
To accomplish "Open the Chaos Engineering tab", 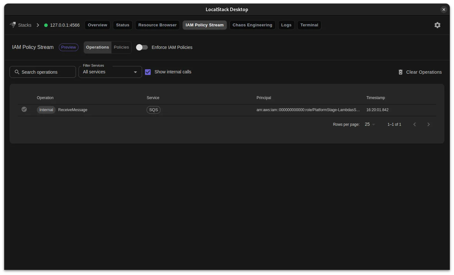I will click(252, 25).
